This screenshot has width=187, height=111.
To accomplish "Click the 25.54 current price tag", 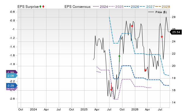I will pos(176,32).
